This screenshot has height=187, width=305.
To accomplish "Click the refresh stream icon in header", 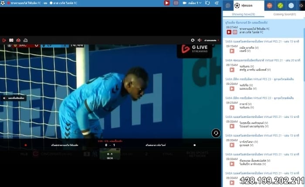I will point(207,3).
